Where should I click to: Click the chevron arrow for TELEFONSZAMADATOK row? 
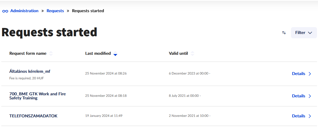tap(310, 116)
